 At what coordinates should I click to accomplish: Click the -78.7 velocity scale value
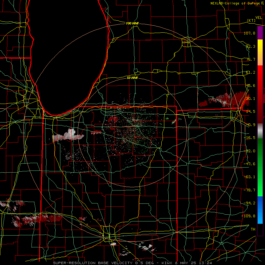[249, 190]
